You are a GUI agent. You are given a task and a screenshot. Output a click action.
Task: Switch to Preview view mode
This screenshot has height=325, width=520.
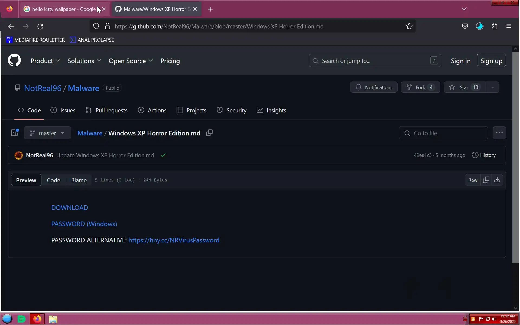pos(26,180)
